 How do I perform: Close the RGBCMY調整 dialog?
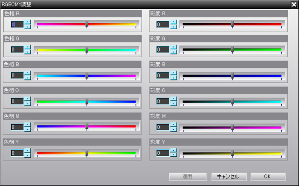tap(294, 5)
